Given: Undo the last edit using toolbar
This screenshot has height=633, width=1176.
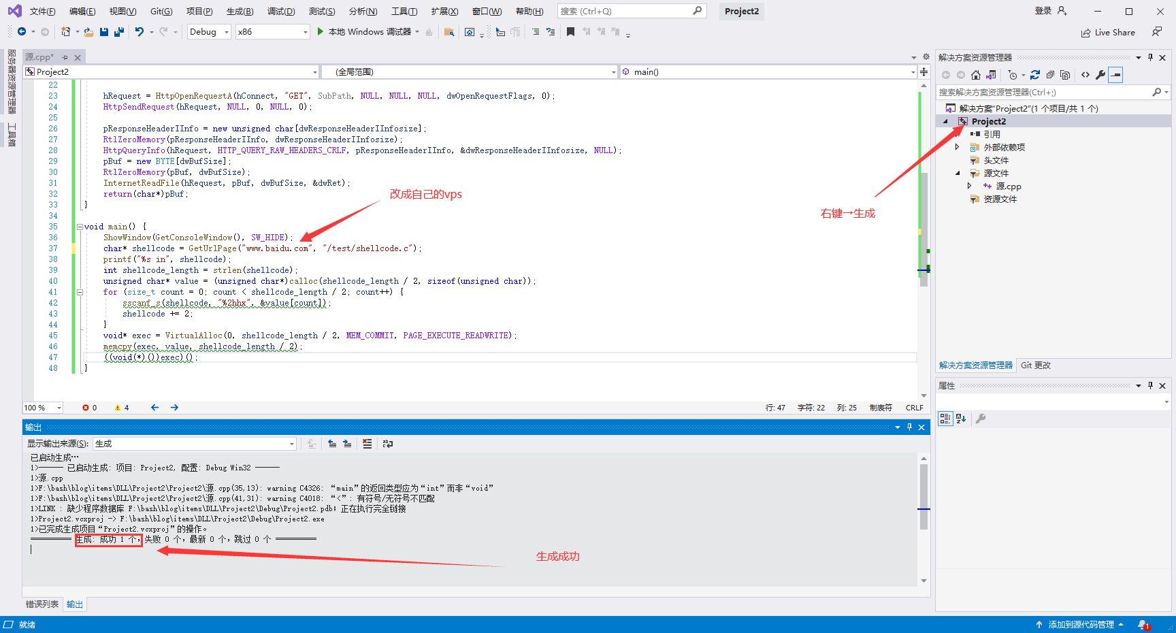Looking at the screenshot, I should point(140,32).
